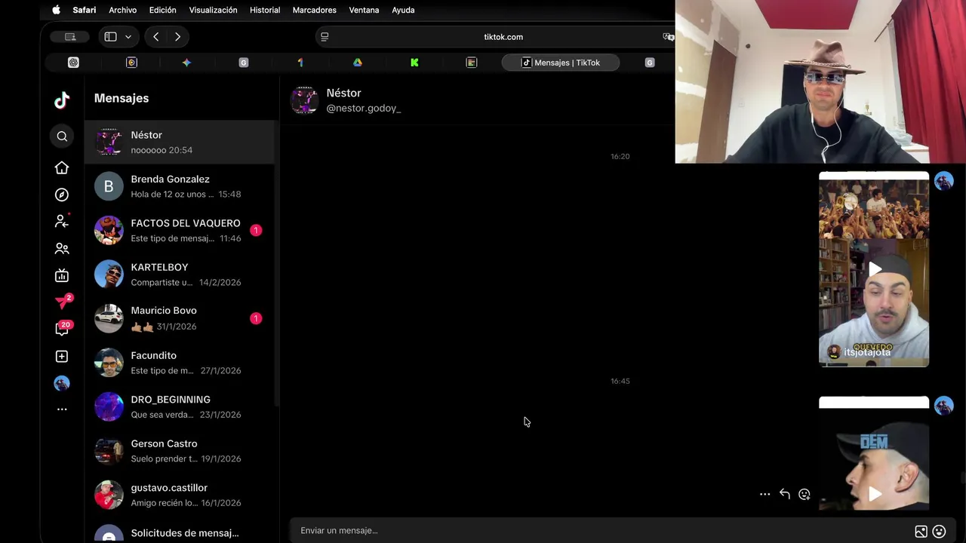Reply to the message with arrow icon
Viewport: 966px width, 543px height.
click(x=785, y=494)
